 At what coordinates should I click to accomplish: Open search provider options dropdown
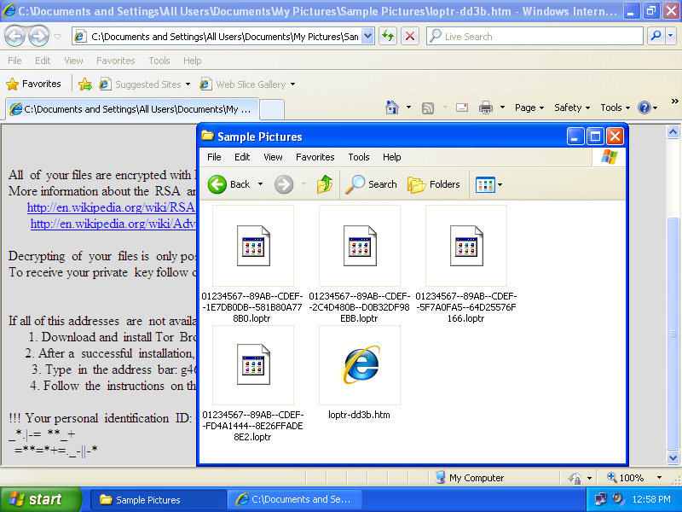coord(670,37)
